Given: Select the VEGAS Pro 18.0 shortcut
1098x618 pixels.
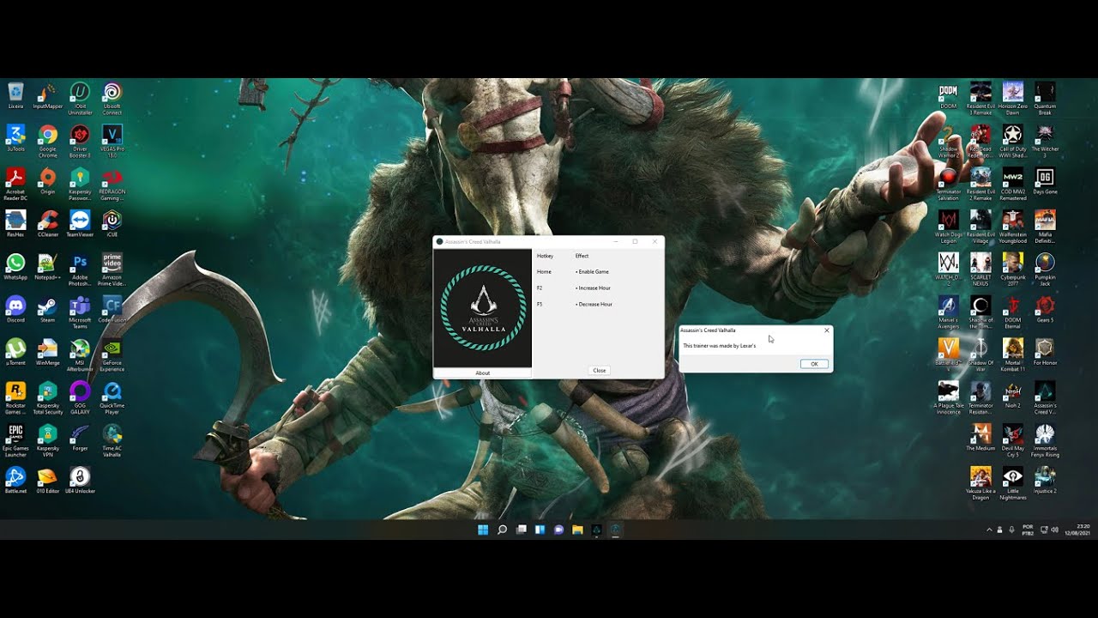Looking at the screenshot, I should point(112,142).
